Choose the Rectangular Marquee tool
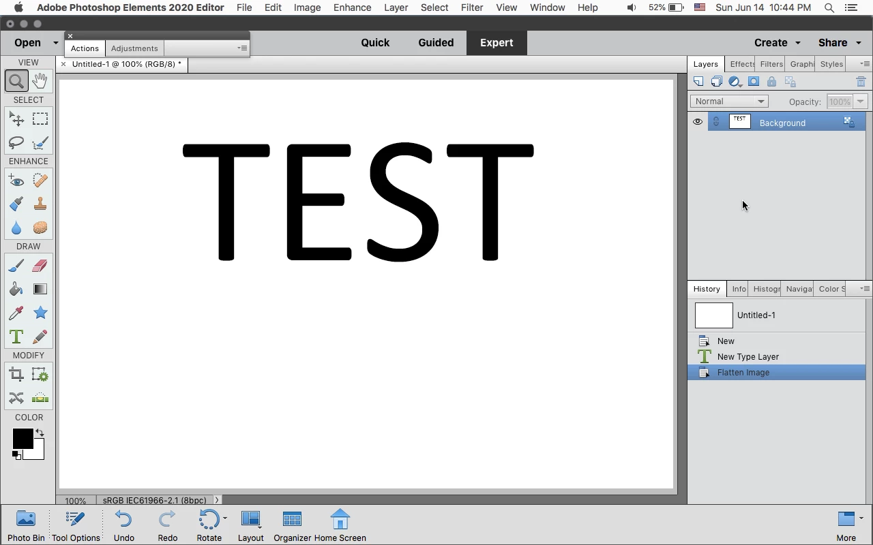 40,119
